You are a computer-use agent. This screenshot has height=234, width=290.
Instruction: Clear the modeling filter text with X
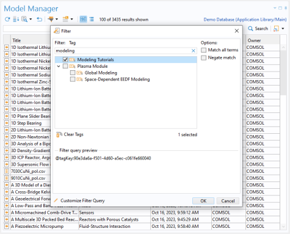point(194,51)
